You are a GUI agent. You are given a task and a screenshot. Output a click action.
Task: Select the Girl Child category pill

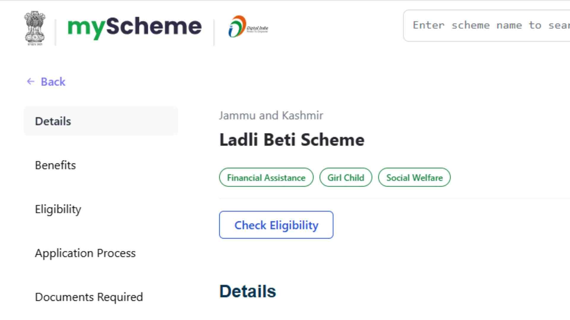click(346, 177)
